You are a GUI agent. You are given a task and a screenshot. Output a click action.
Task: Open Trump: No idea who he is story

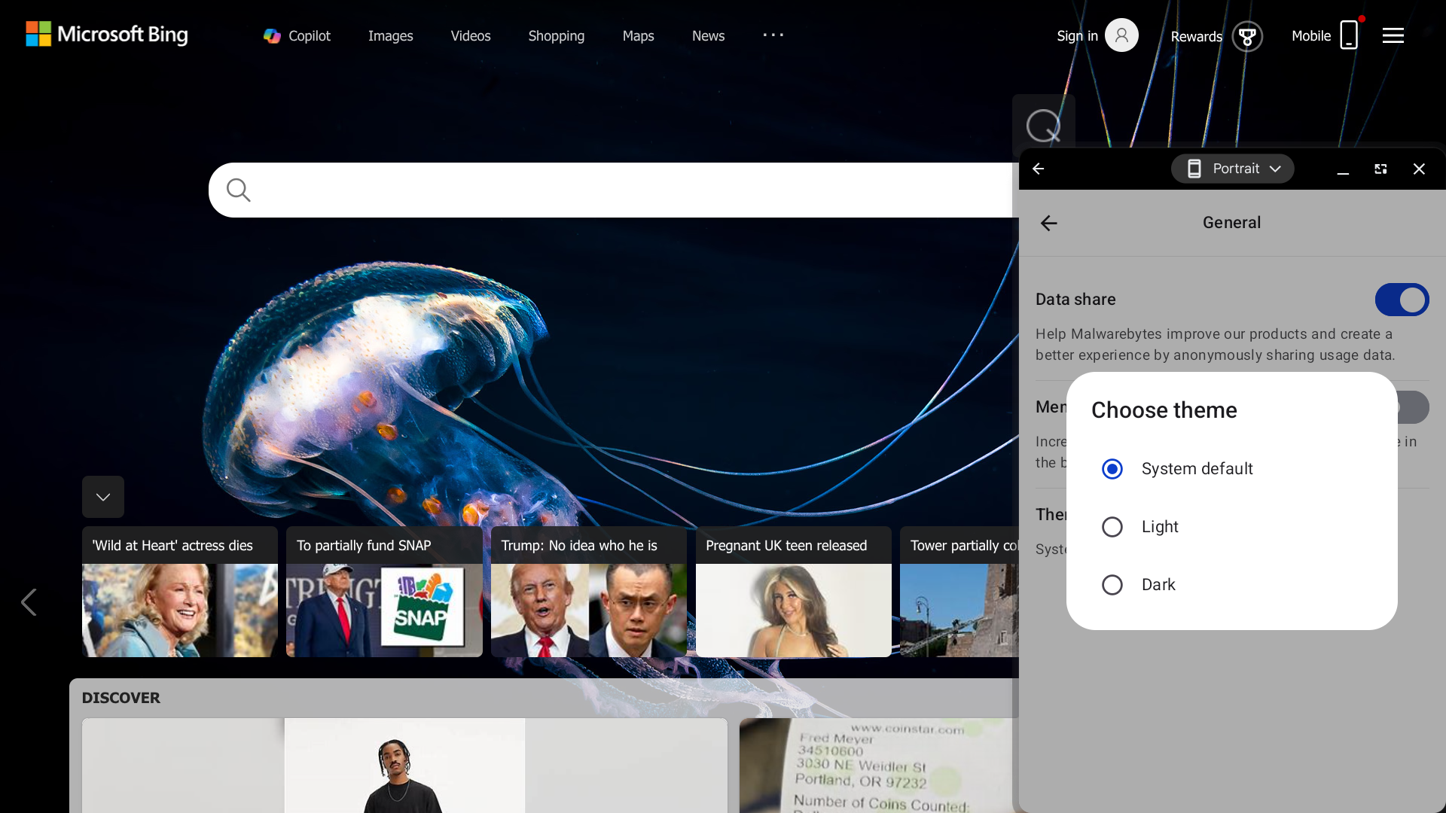pyautogui.click(x=589, y=592)
